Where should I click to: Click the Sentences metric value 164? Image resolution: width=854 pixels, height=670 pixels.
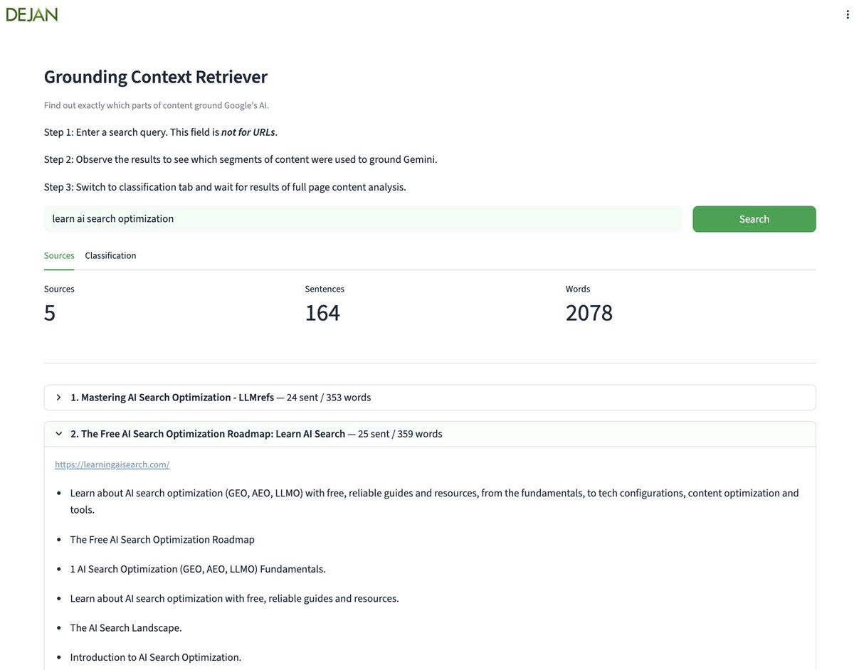point(322,313)
